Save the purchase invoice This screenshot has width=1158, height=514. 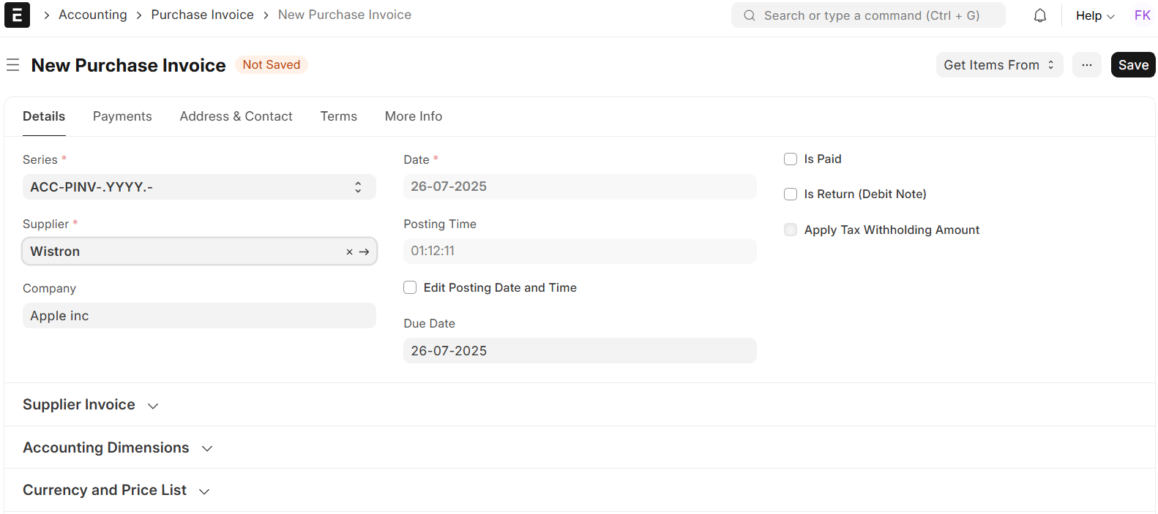click(1132, 65)
